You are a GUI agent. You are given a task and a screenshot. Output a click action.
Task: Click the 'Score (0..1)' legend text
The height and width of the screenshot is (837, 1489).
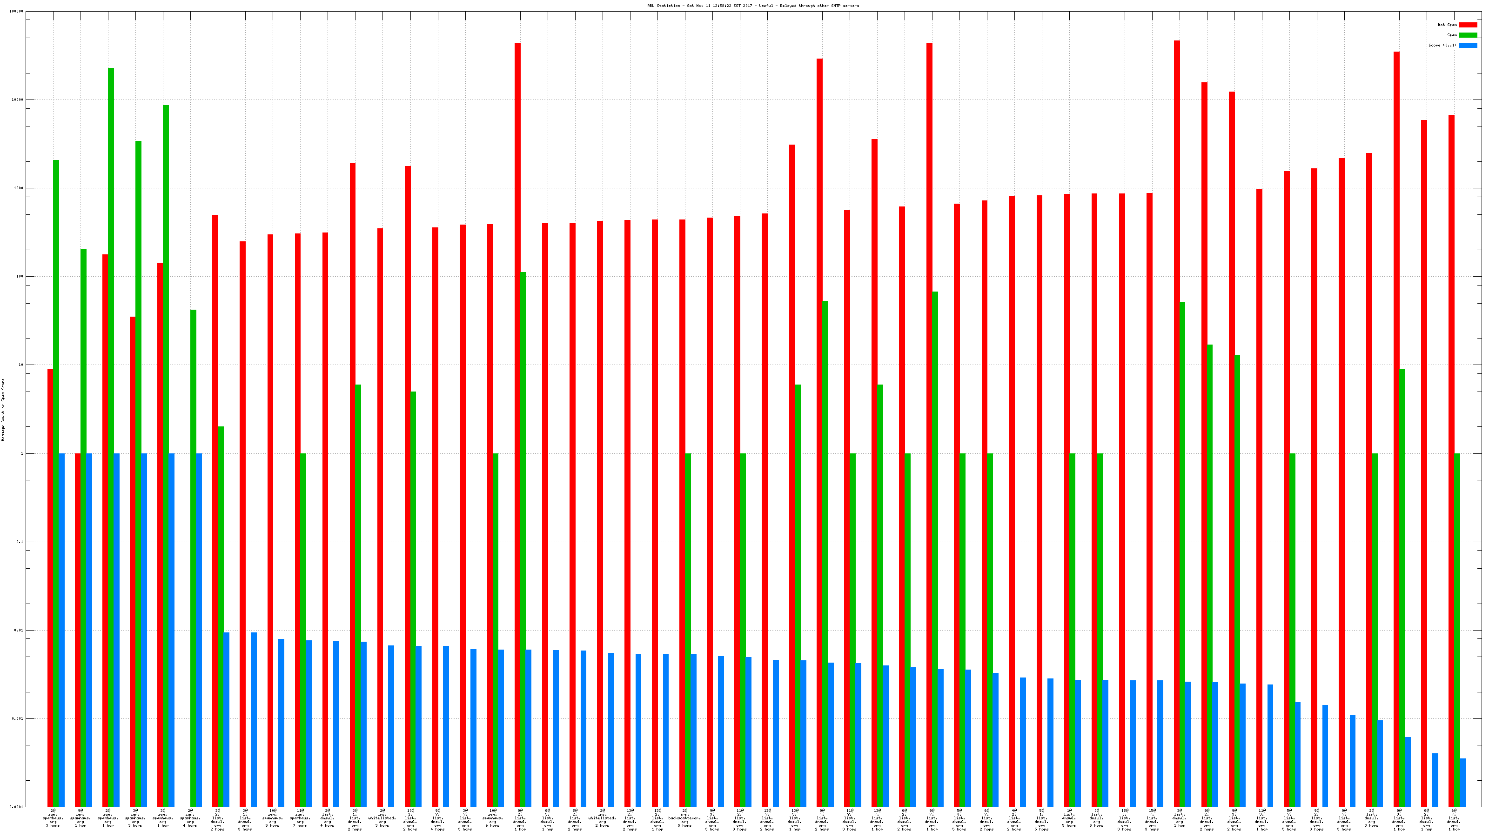click(1442, 45)
